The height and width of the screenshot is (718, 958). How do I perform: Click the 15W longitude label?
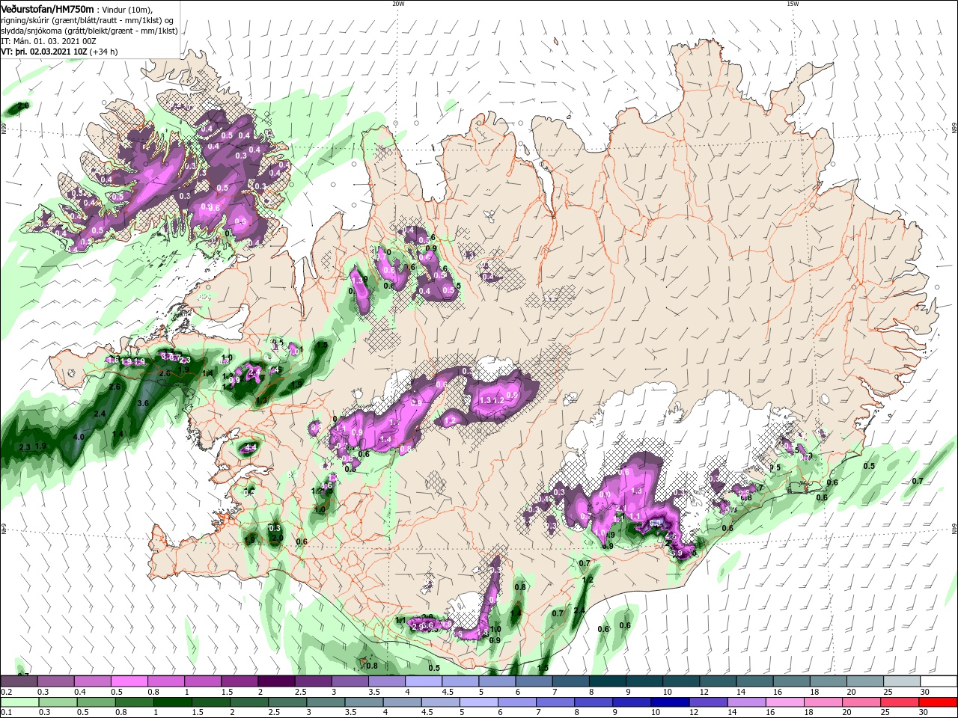coord(792,4)
